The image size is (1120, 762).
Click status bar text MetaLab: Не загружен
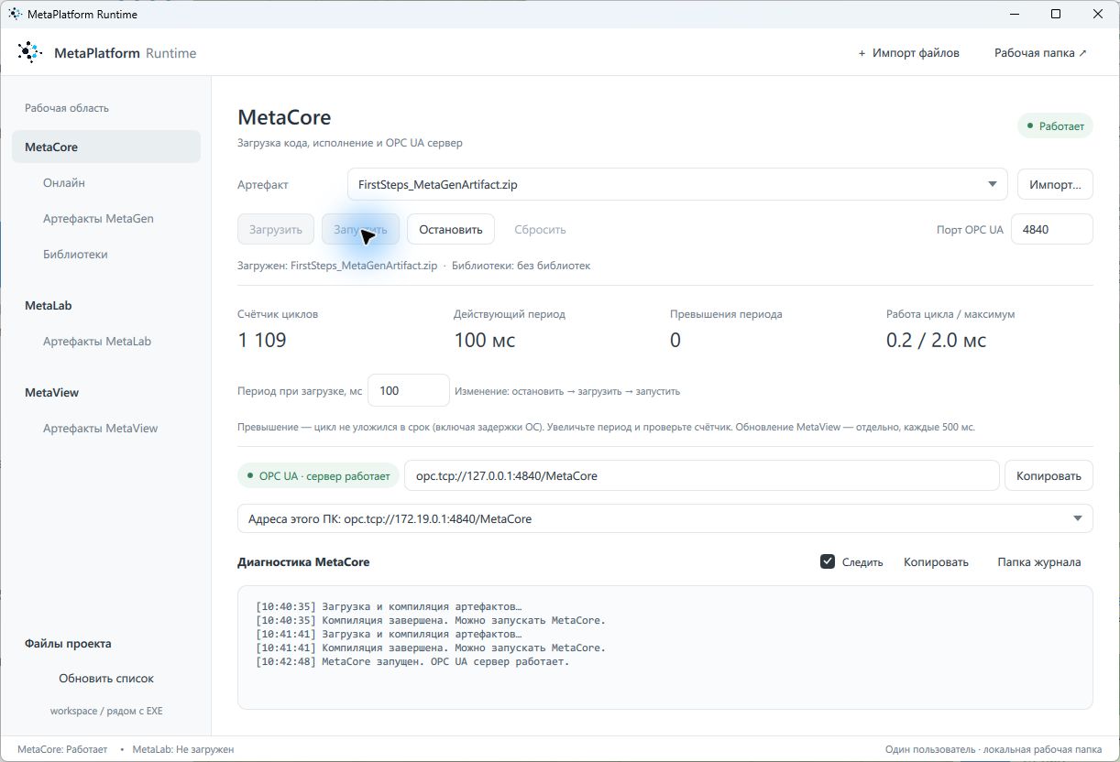coord(183,749)
